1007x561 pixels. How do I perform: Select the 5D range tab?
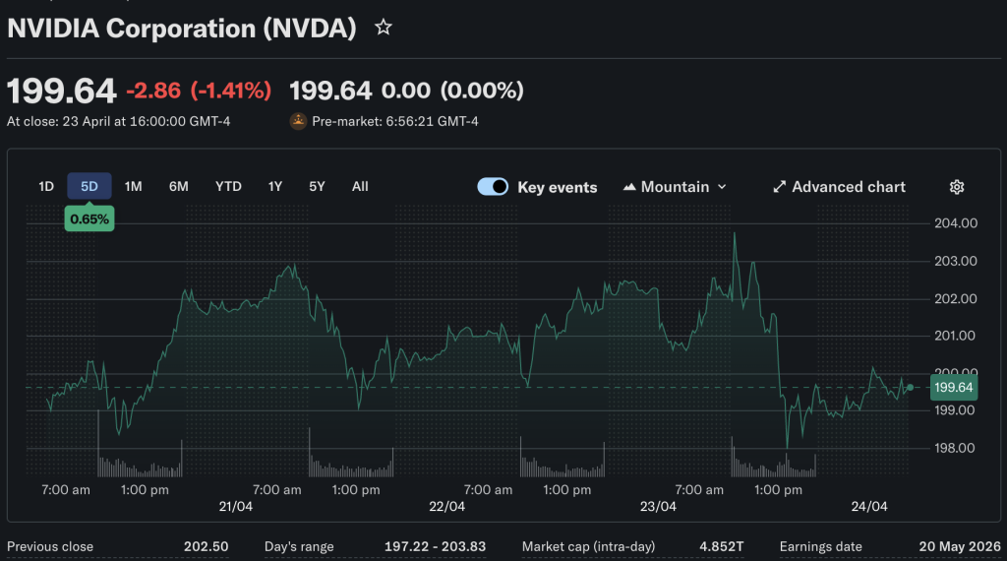tap(89, 186)
